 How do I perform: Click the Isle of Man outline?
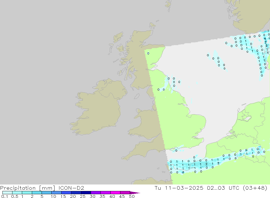pyautogui.click(x=137, y=96)
